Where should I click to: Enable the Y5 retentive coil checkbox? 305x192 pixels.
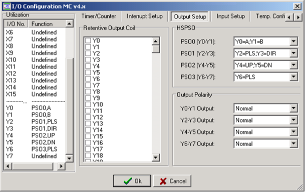coord(88,72)
